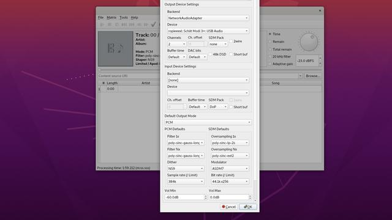Open the input SDM Pack dropdown showing DoP
The image size is (392, 220).
coord(218,107)
